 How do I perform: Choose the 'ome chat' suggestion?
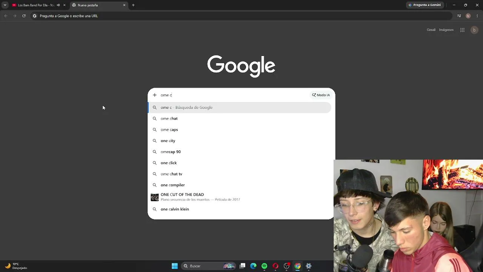click(x=239, y=119)
